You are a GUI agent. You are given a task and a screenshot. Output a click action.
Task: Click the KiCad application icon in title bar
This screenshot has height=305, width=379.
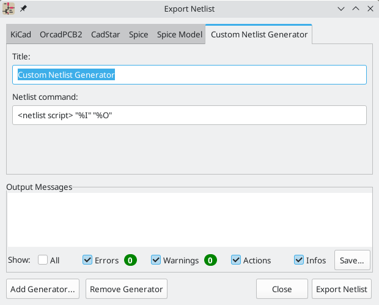(9, 9)
